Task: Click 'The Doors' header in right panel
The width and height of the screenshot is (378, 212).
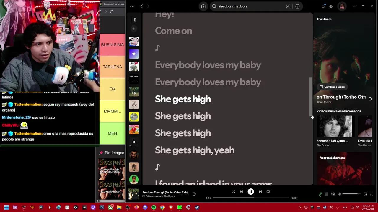Action: (324, 19)
